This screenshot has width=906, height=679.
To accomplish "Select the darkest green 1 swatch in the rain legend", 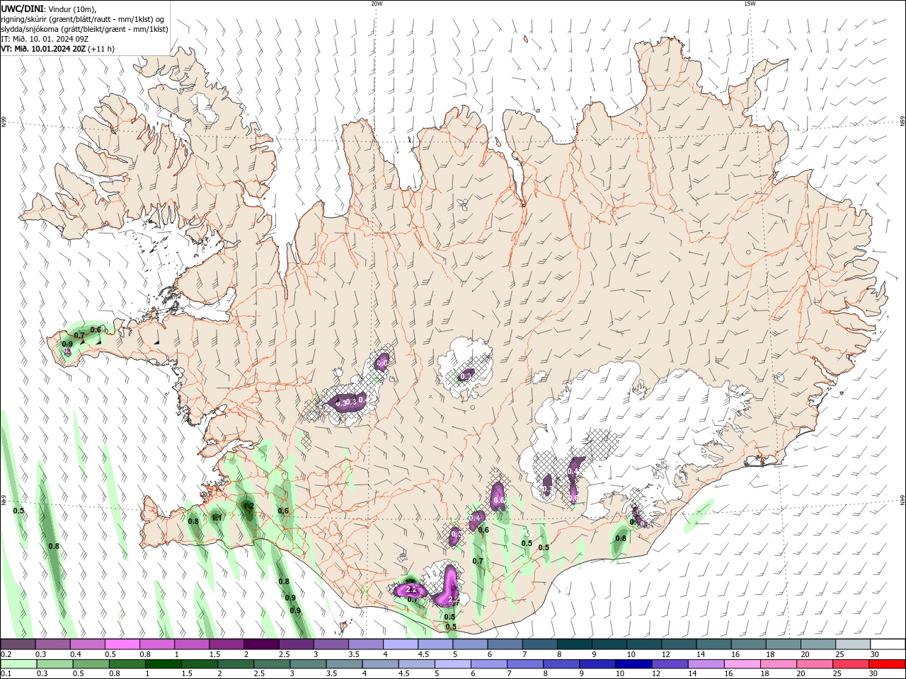I will click(x=164, y=663).
